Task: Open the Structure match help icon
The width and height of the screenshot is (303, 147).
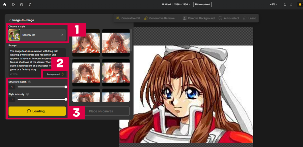Action: 30,82
